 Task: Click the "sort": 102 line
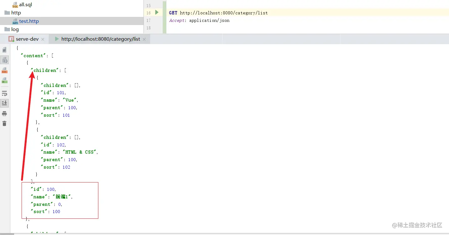click(55, 167)
